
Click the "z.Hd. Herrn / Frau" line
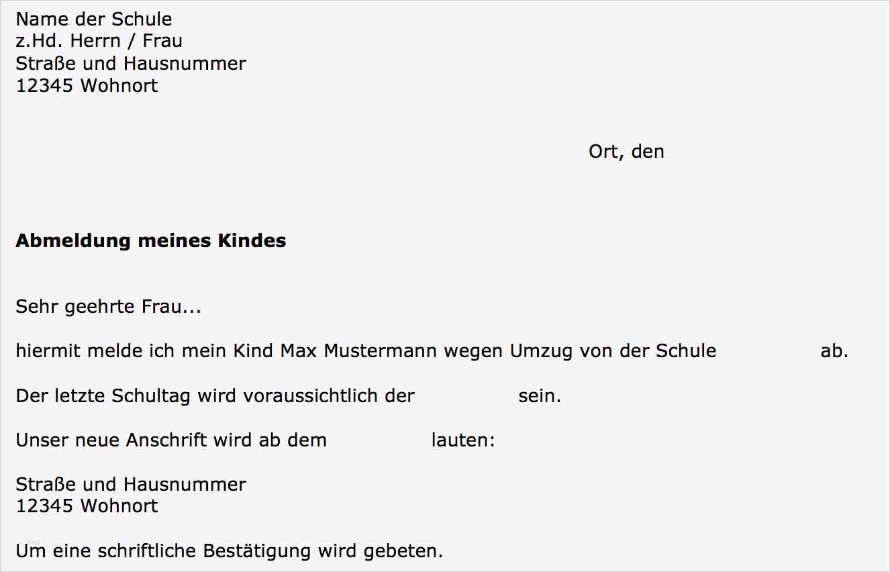(x=99, y=41)
